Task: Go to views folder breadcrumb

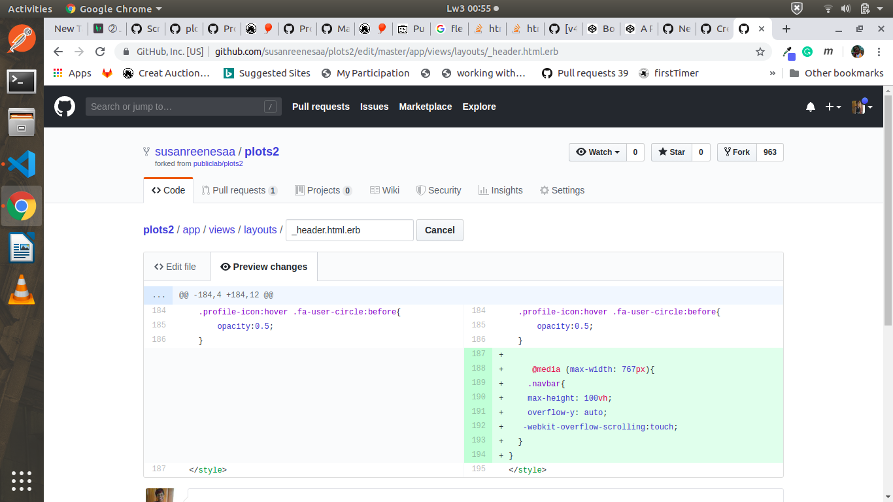Action: click(x=222, y=230)
